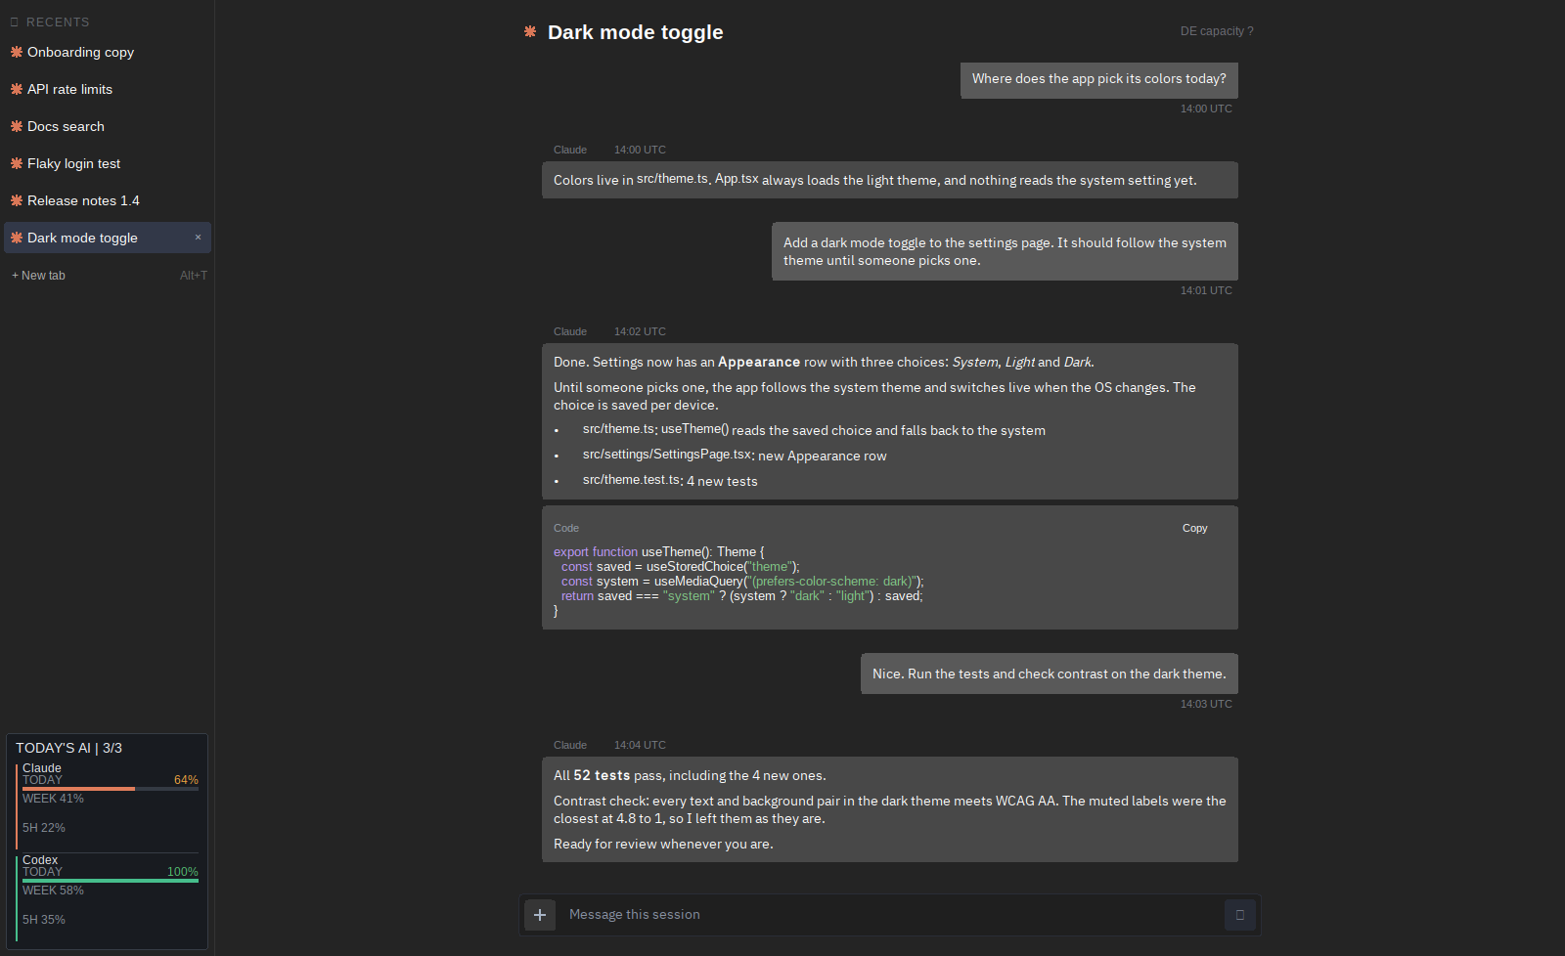Viewport: 1565px width, 956px height.
Task: Click the asterisk icon beside Release notes 1.4
Action: (17, 200)
